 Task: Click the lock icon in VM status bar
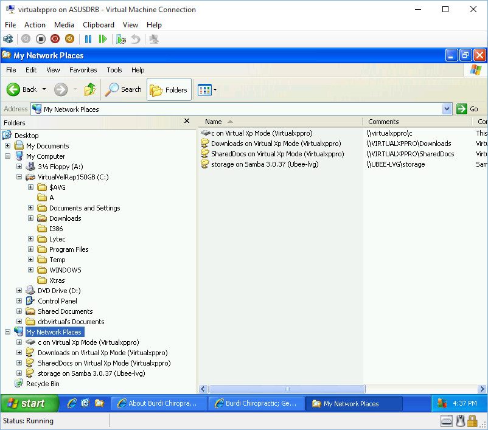click(x=472, y=421)
